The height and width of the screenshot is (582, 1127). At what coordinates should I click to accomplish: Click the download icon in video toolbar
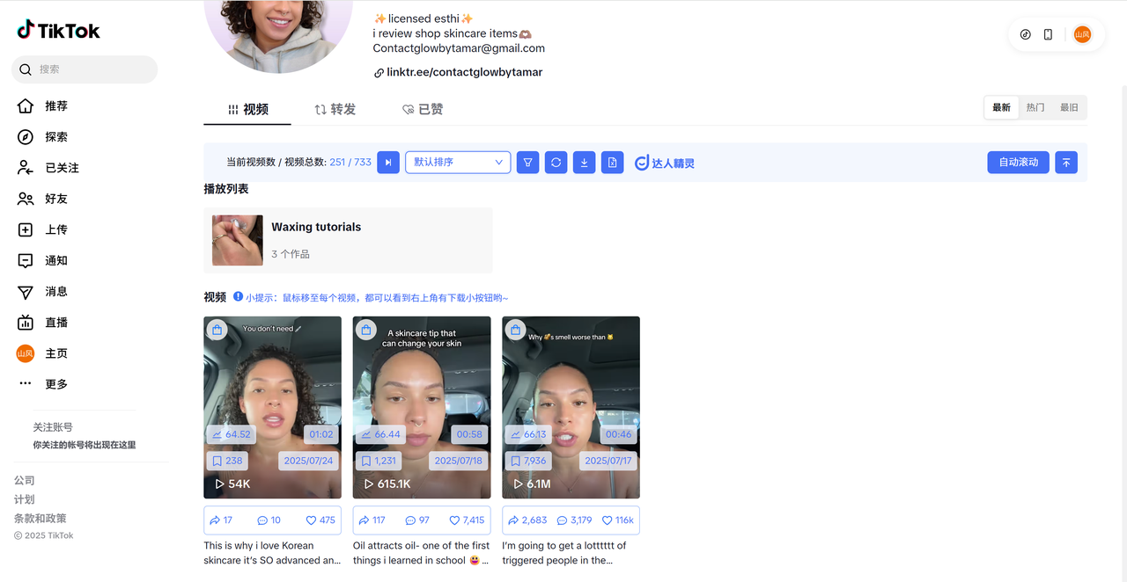click(x=584, y=163)
